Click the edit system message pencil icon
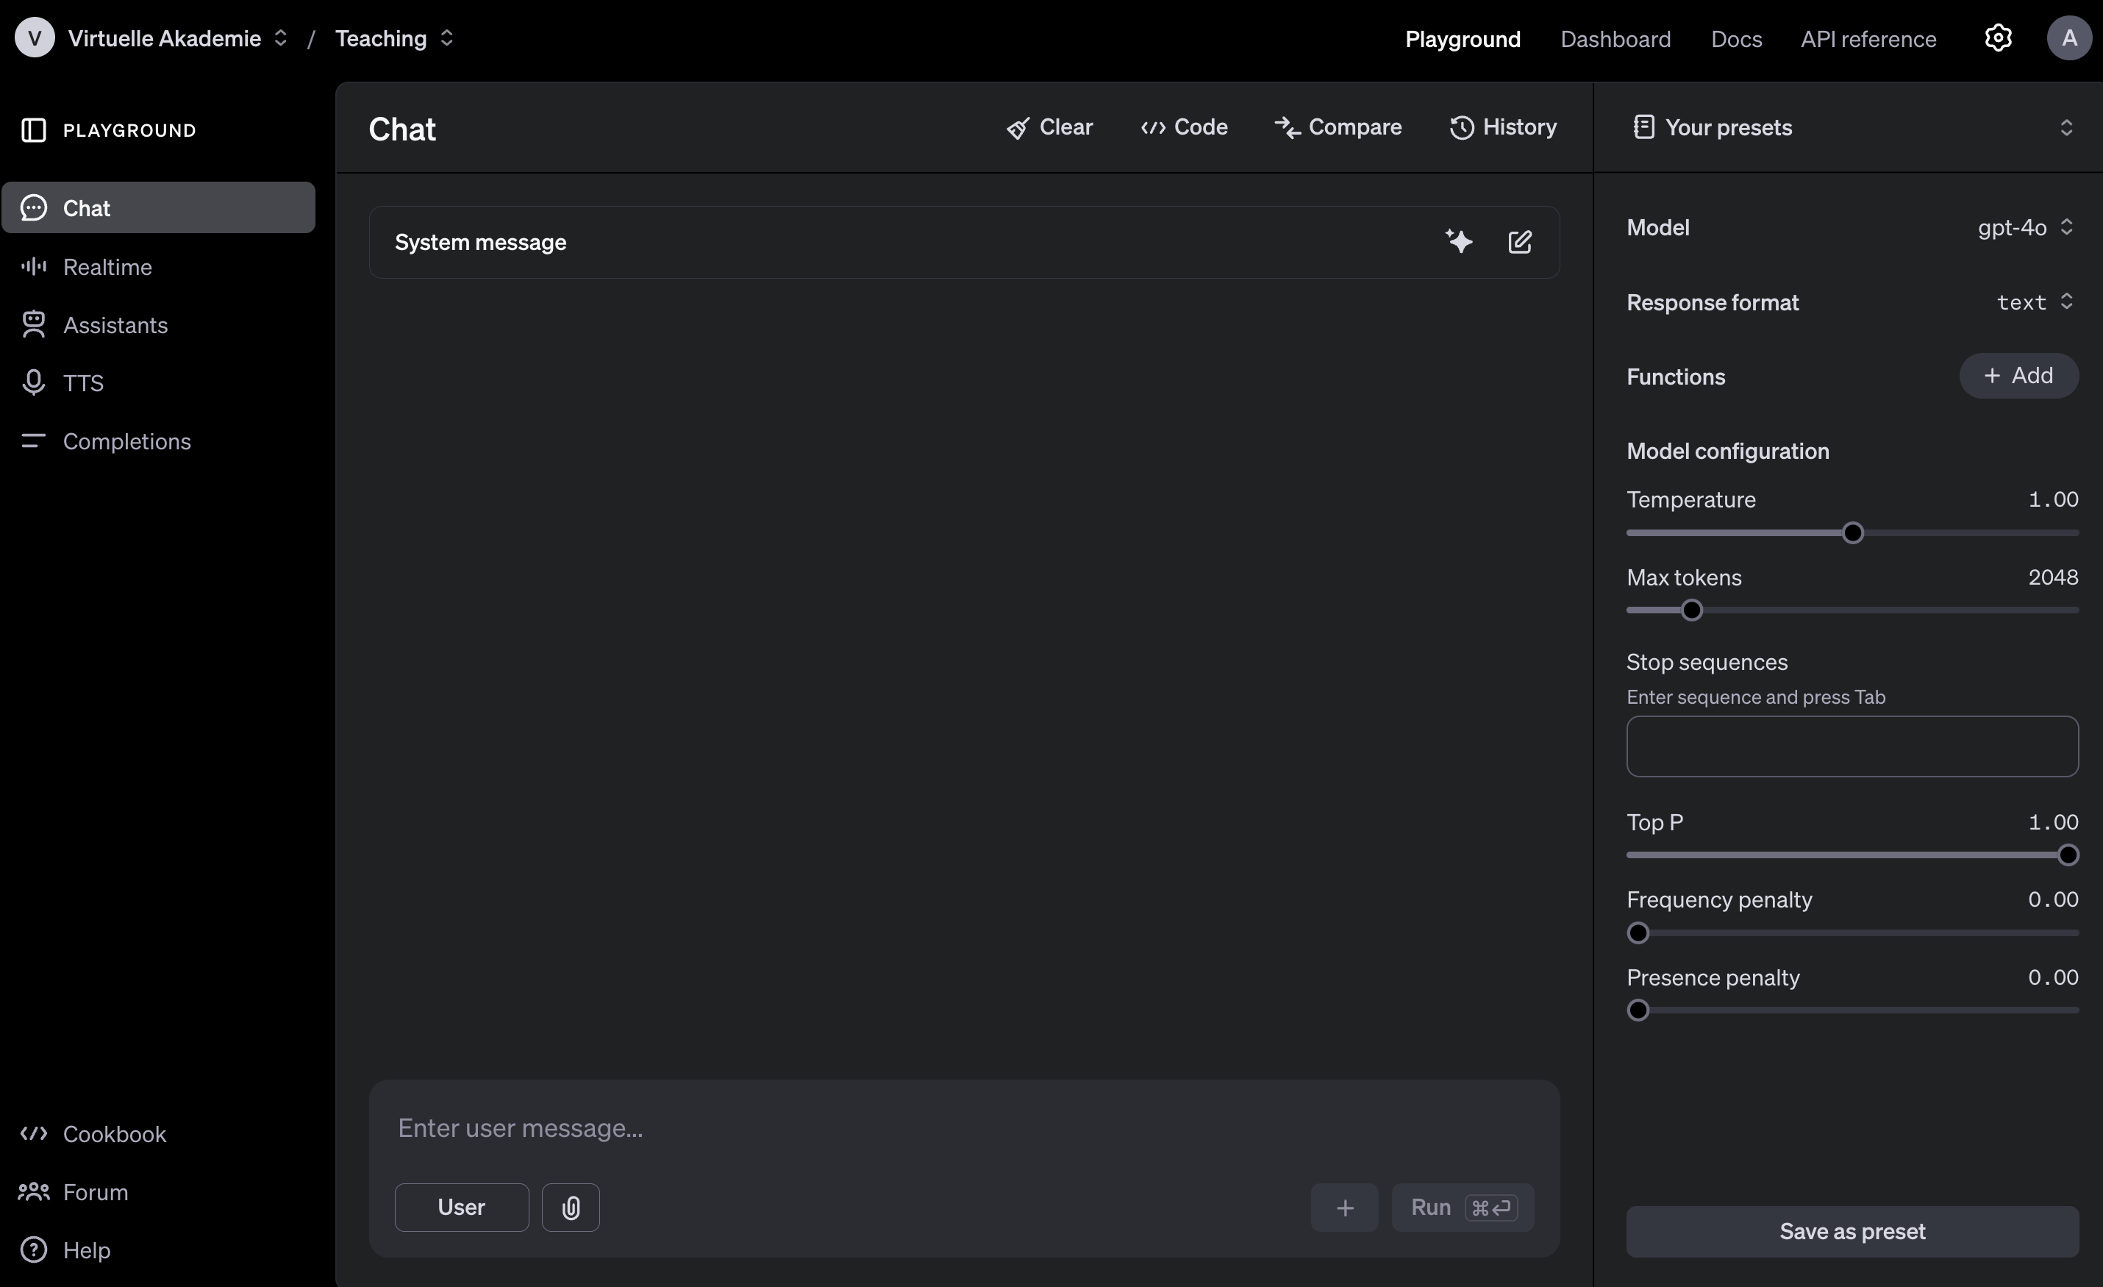Screen dimensions: 2103x1287 coord(1519,241)
